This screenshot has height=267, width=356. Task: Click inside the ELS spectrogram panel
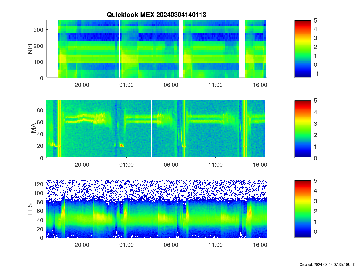156,209
